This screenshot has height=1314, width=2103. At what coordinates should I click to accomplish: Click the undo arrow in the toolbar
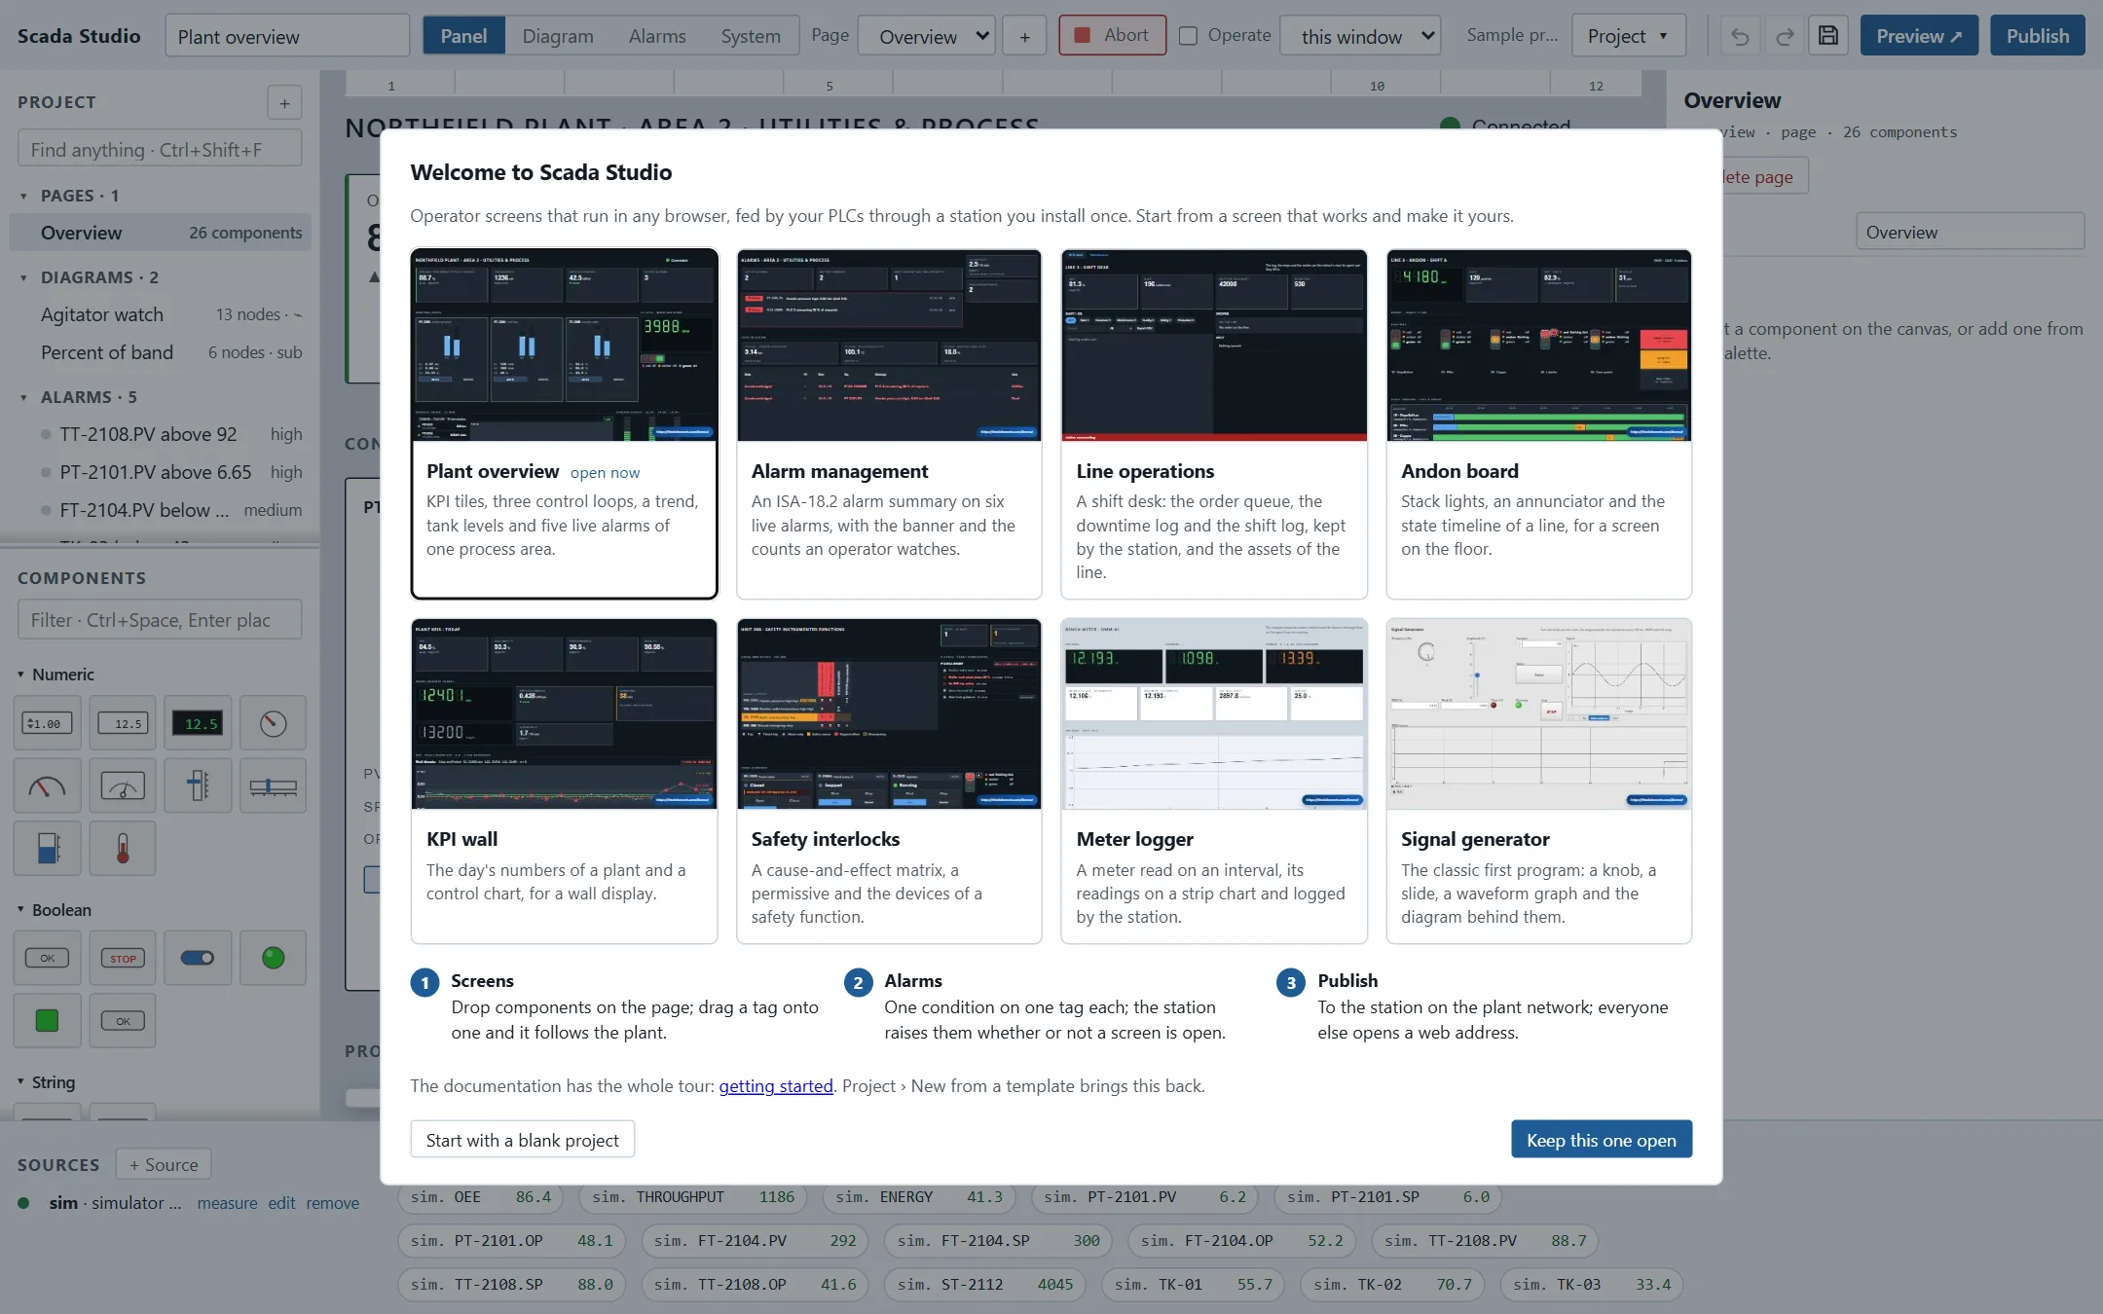[1740, 36]
